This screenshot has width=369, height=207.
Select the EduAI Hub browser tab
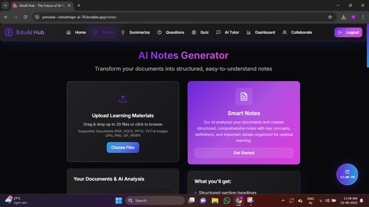click(42, 5)
